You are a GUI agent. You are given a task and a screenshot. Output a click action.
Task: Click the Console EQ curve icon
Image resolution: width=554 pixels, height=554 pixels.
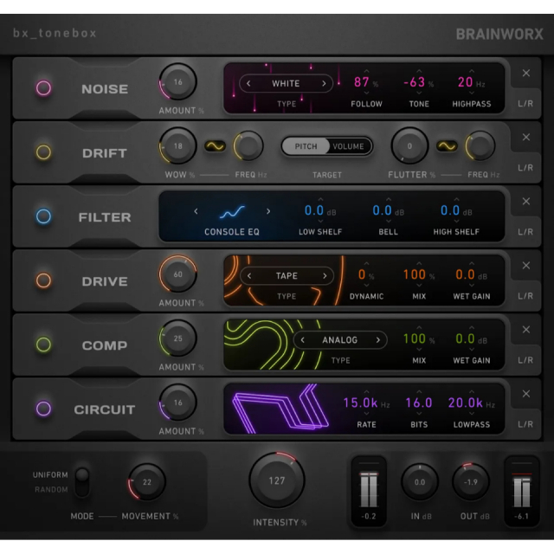pyautogui.click(x=232, y=211)
